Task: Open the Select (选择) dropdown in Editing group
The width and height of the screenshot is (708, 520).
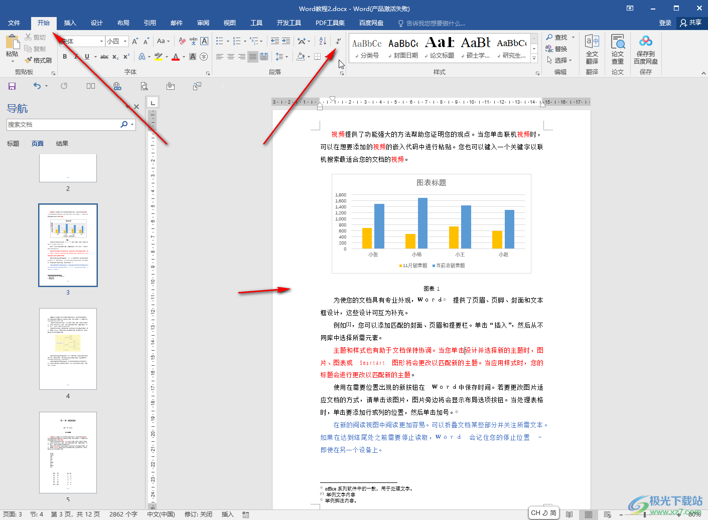Action: pyautogui.click(x=559, y=60)
